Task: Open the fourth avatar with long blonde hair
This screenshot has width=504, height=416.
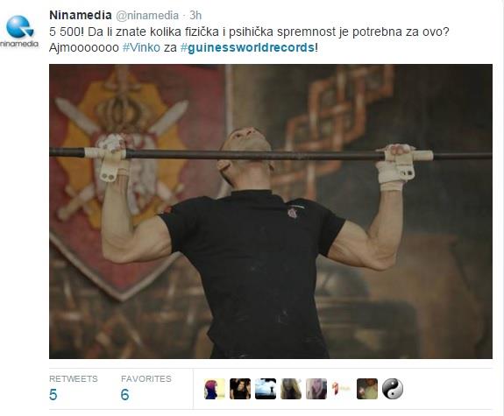Action: [x=291, y=389]
